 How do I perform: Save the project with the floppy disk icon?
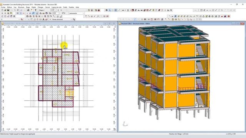(8, 10)
